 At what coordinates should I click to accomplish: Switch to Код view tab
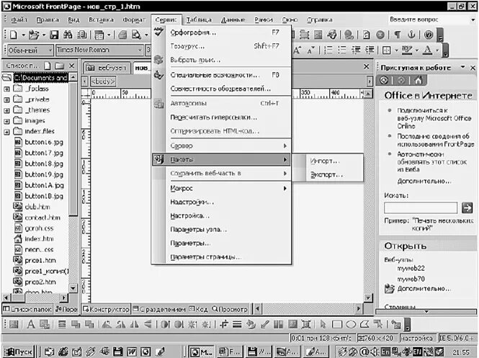pos(198,309)
